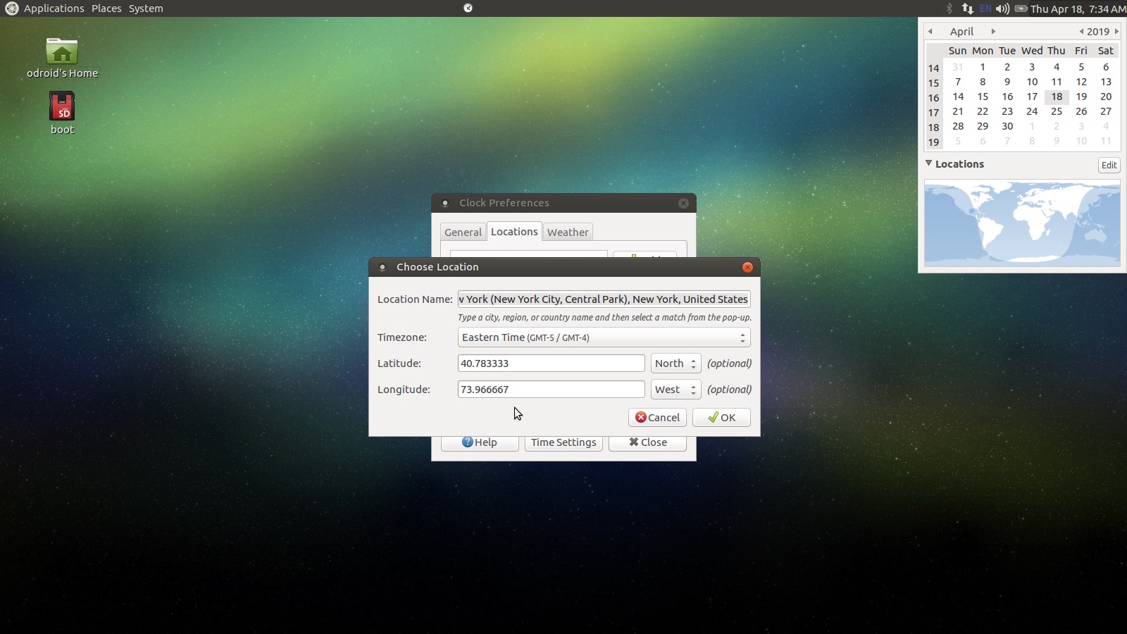The image size is (1127, 634).
Task: Click the EN keyboard layout indicator
Action: pyautogui.click(x=985, y=8)
